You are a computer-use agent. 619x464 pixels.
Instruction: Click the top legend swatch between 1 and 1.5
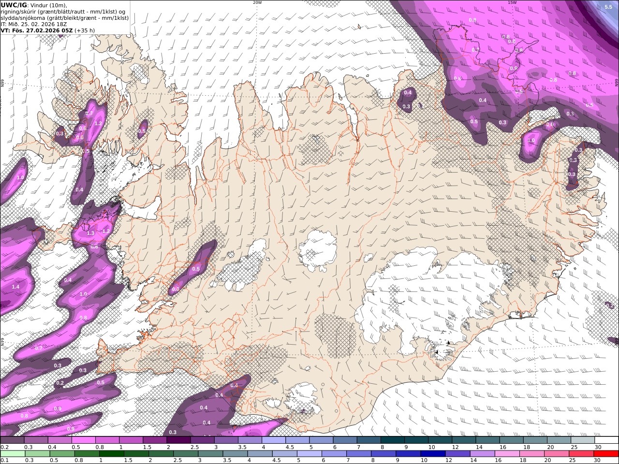coord(131,440)
